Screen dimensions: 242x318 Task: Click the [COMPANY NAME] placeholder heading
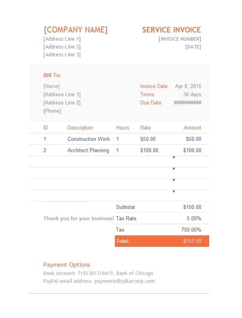[x=75, y=30]
